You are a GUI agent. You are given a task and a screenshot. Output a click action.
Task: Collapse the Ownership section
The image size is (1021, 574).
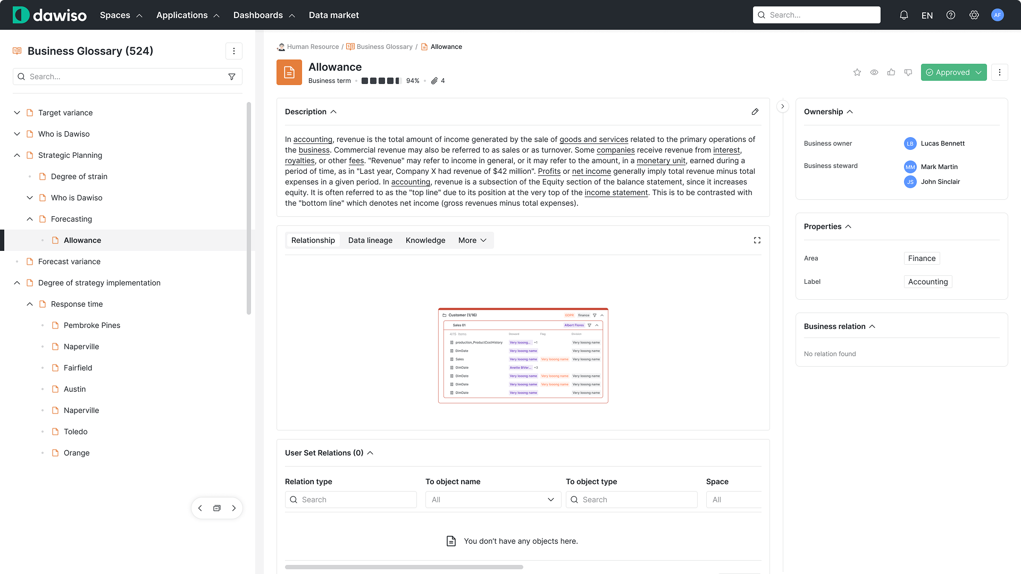pyautogui.click(x=851, y=112)
